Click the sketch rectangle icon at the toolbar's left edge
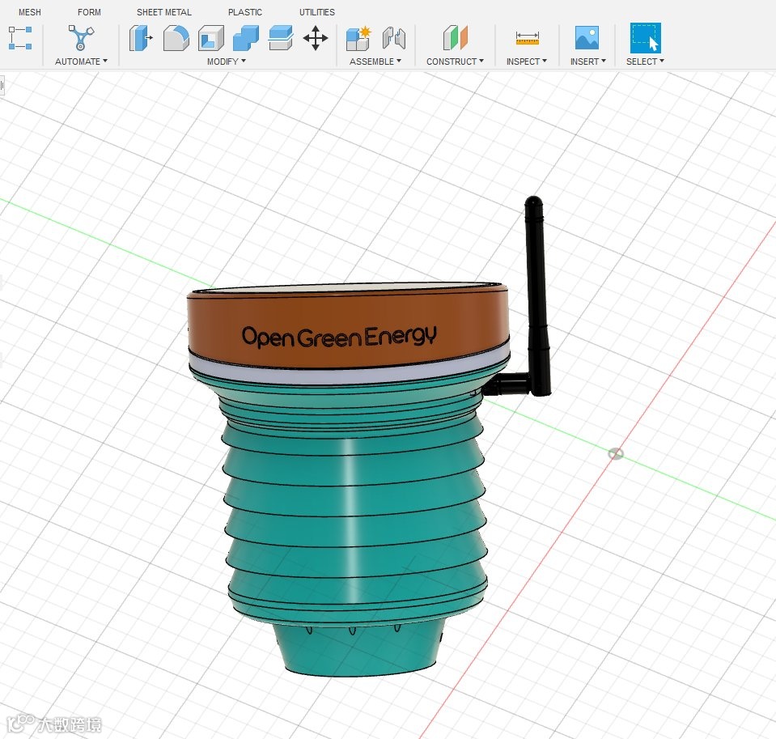Screen dimensions: 776x739 (x=20, y=38)
